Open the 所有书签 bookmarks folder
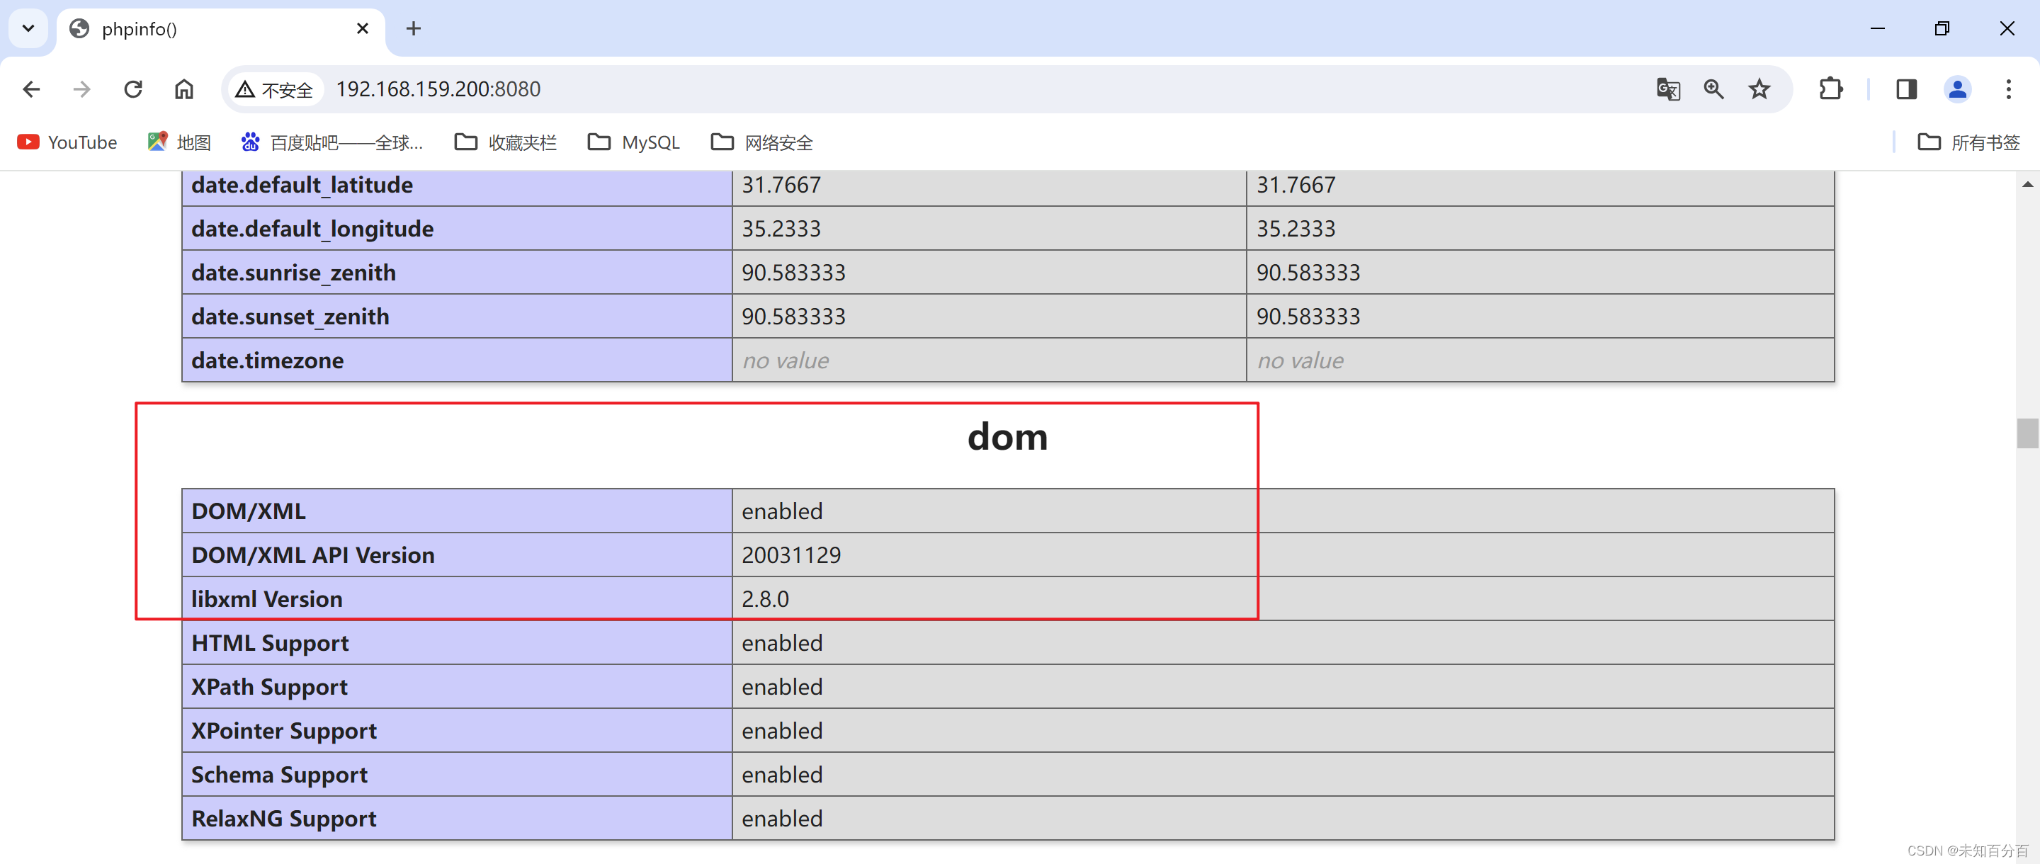 [1968, 142]
